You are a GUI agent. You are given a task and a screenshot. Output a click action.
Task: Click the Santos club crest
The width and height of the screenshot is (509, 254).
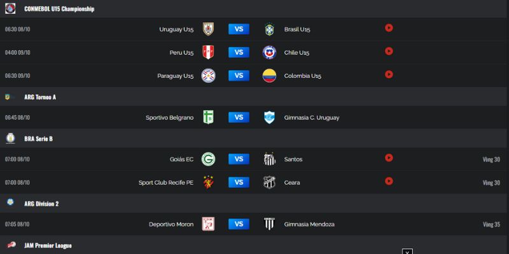point(269,159)
